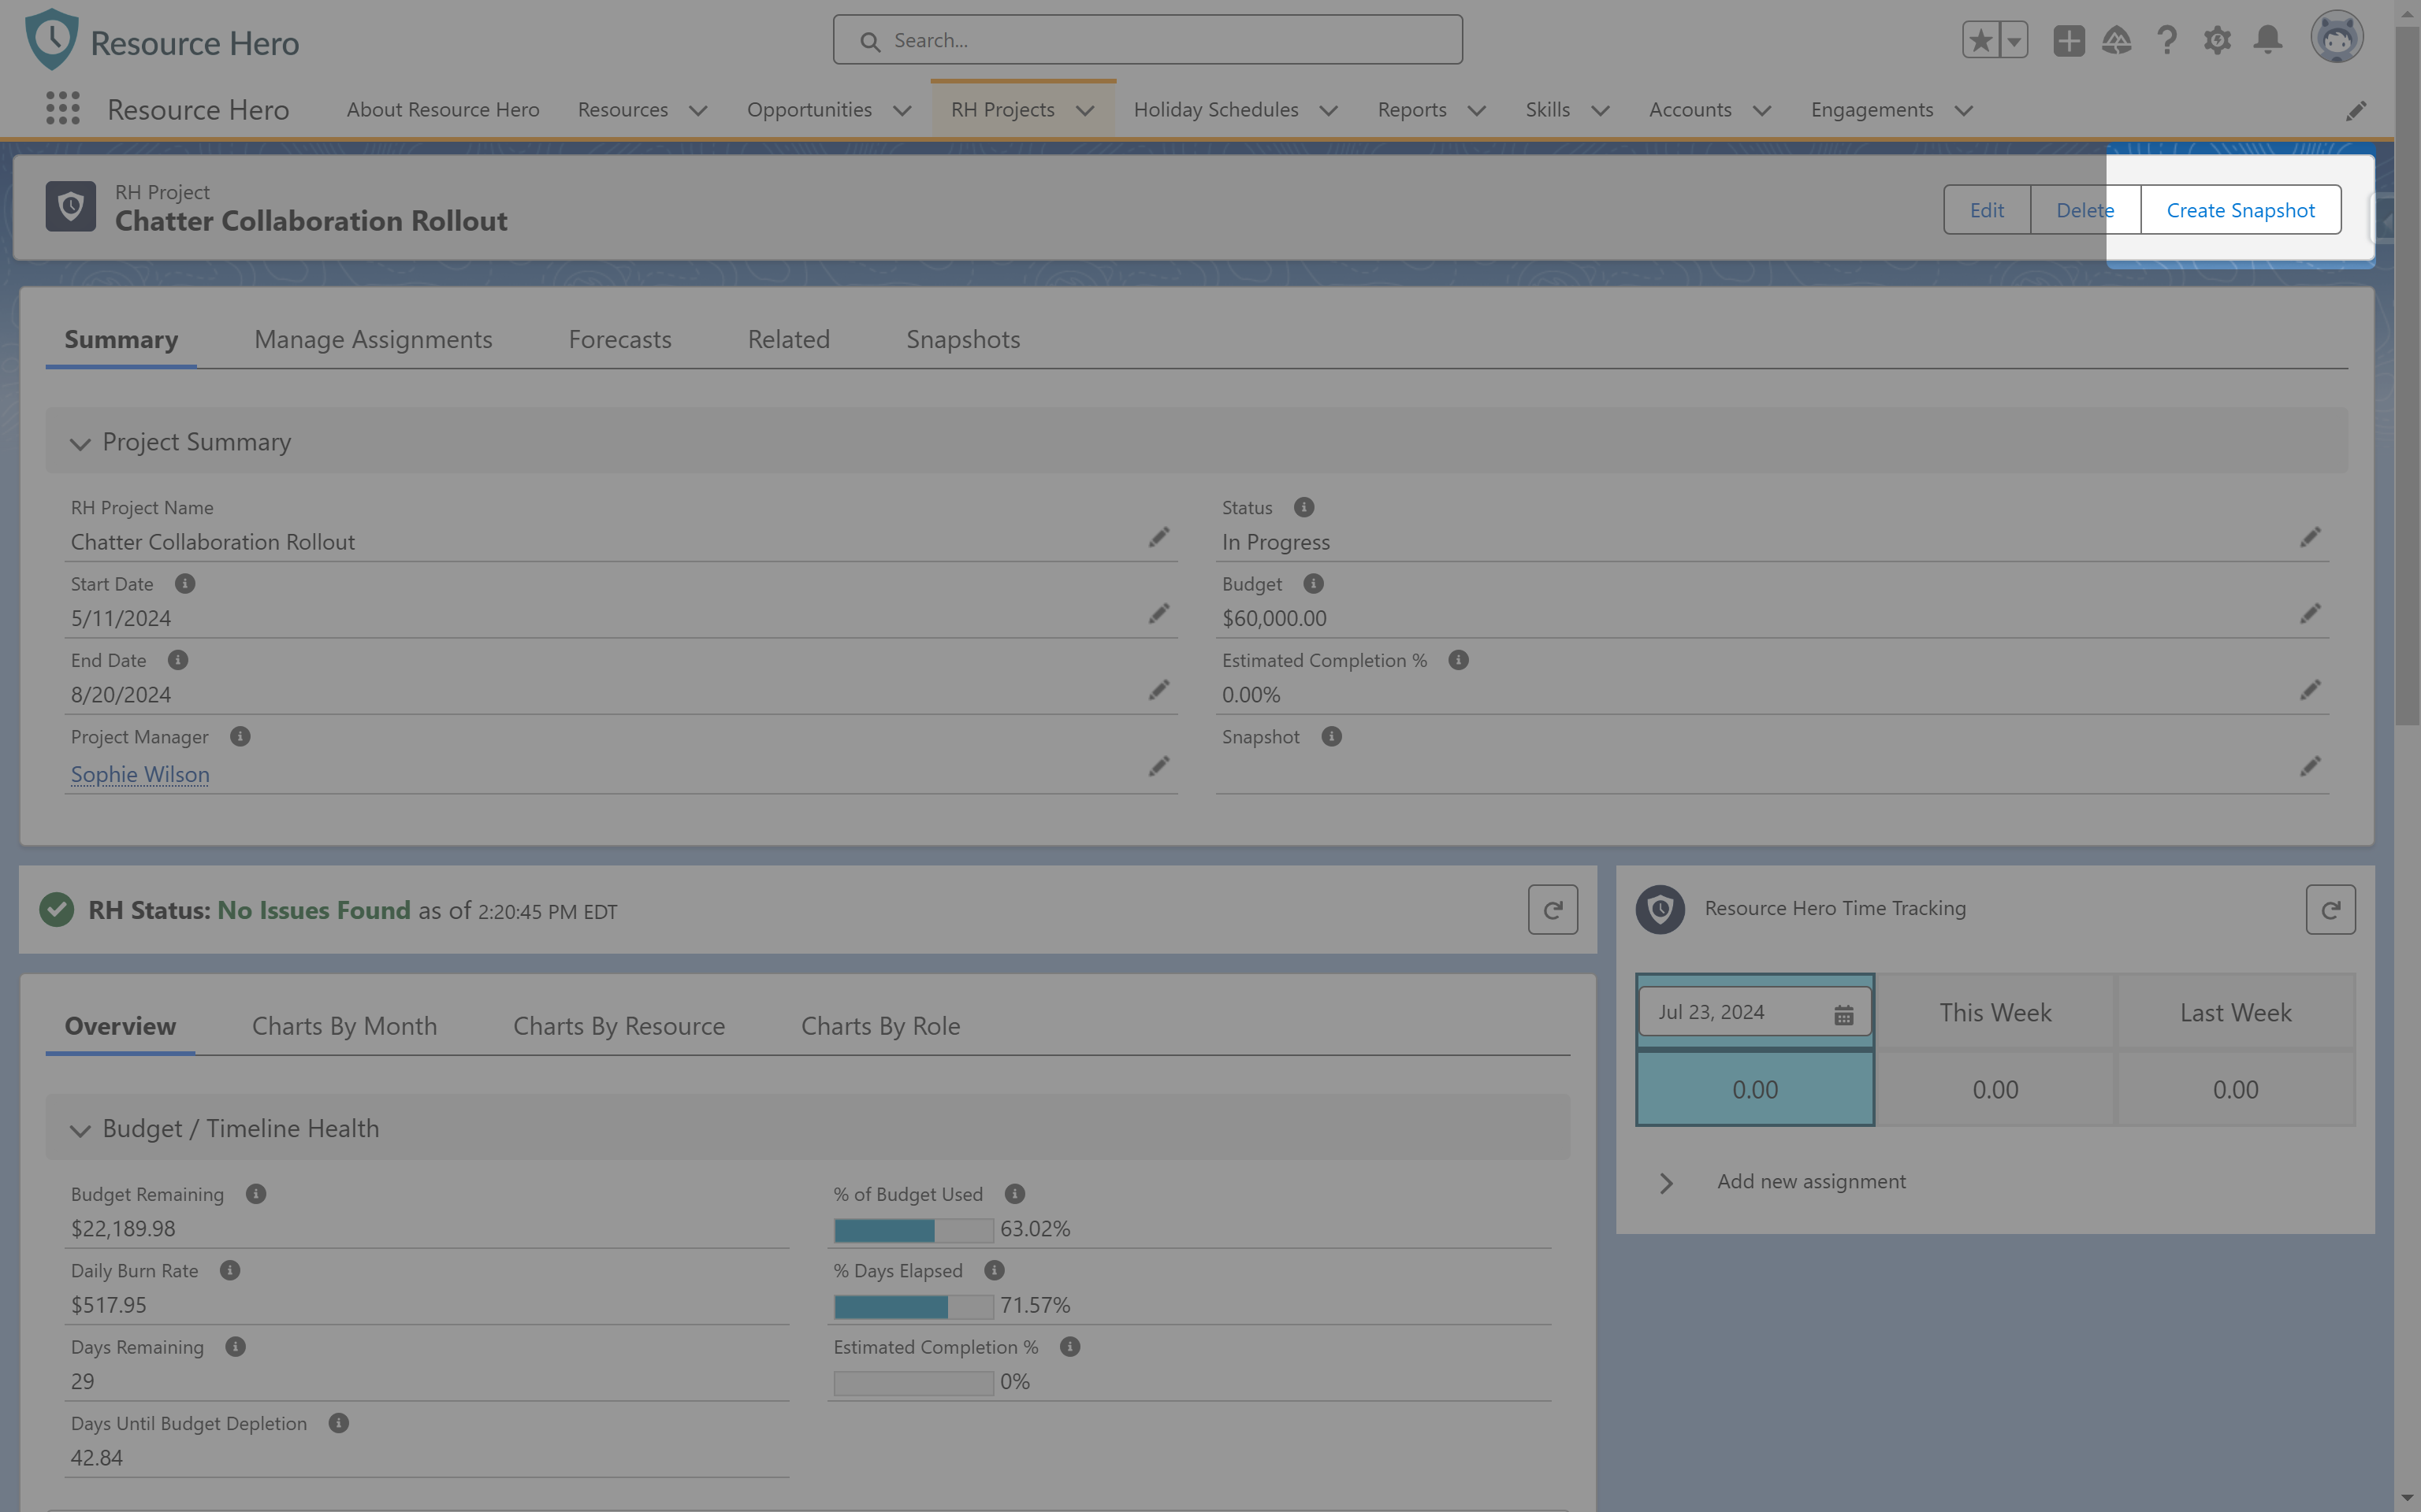Edit the Project Manager field pencil

pos(1158,767)
